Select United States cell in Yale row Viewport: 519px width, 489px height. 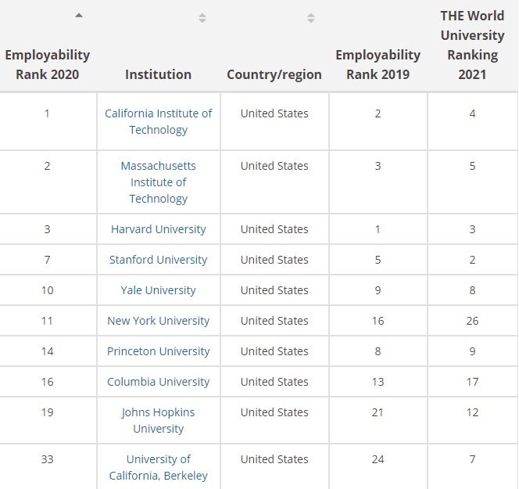(274, 290)
